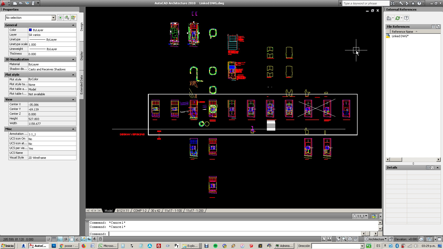Viewport: 443px width, 249px height.
Task: Click the Inicio start button
Action: [7, 246]
